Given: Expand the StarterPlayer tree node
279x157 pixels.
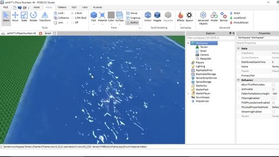Looking at the screenshot, I should 188,93.
